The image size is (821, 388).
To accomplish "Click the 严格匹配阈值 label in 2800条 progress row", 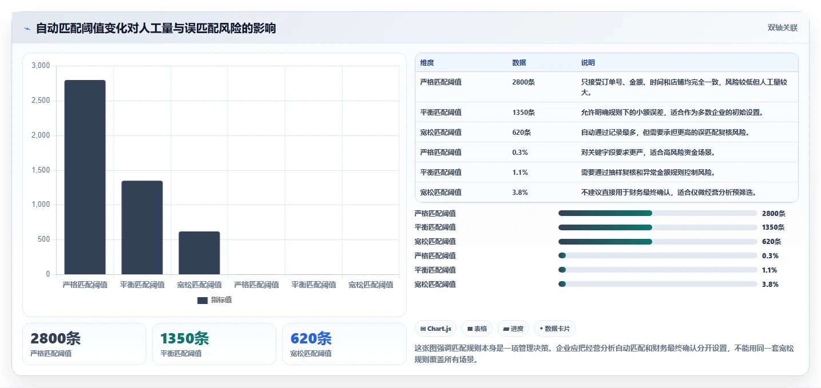I will [x=435, y=213].
